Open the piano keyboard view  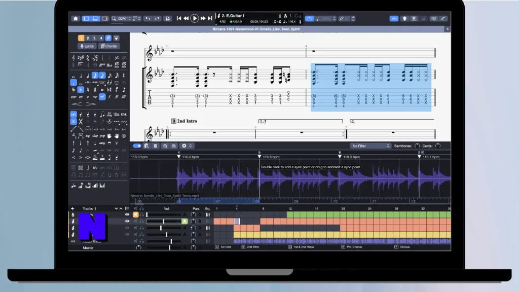pos(414,19)
